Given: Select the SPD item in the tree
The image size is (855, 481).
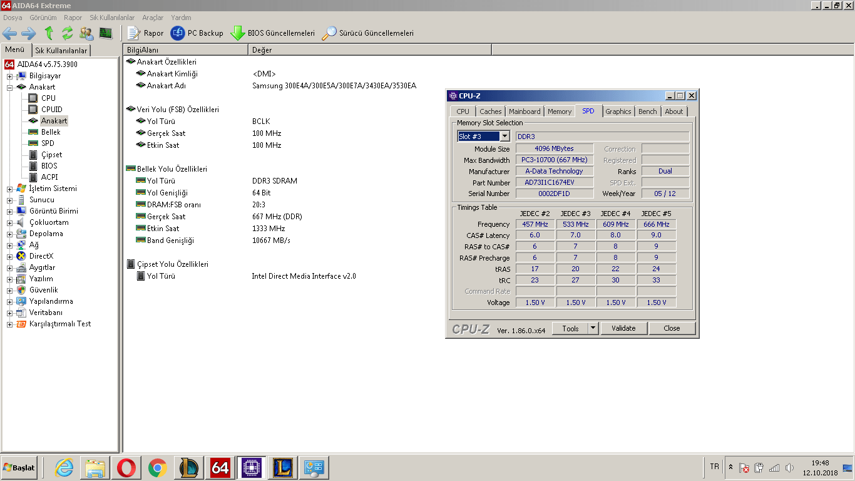Looking at the screenshot, I should [48, 143].
